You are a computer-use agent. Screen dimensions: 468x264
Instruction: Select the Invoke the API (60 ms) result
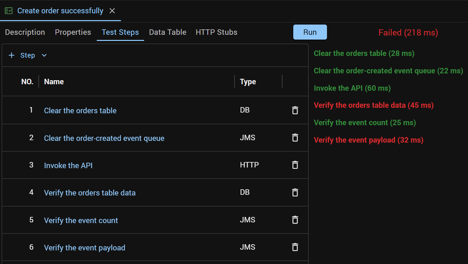click(352, 88)
